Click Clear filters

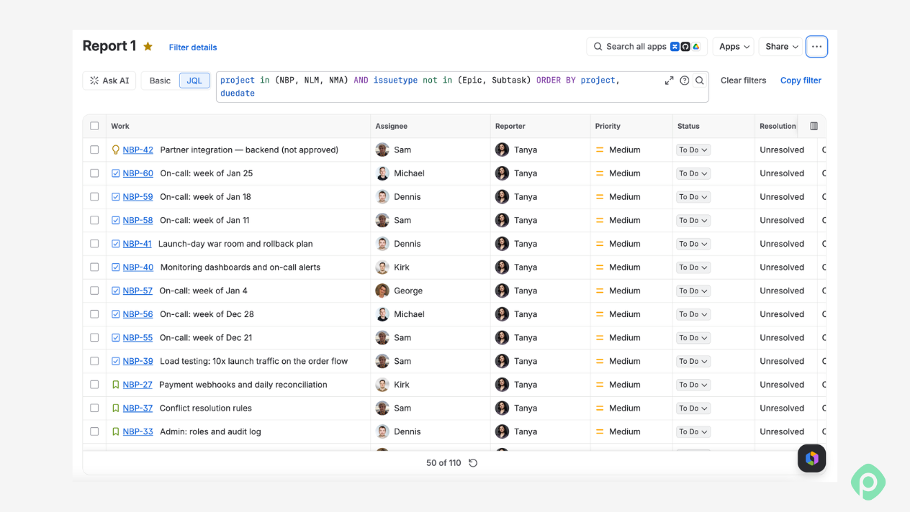(x=743, y=81)
